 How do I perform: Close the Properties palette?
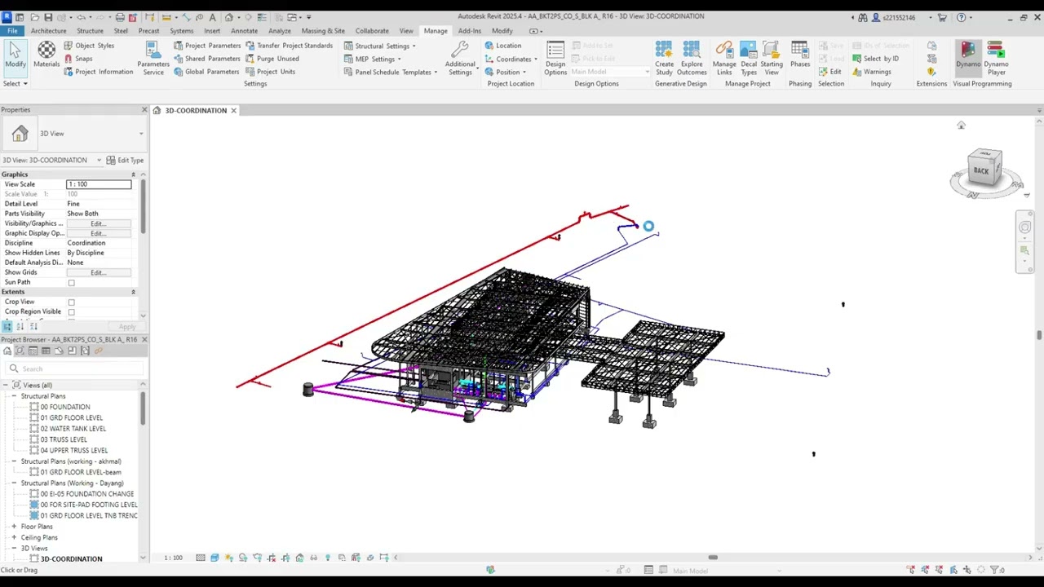tap(144, 109)
